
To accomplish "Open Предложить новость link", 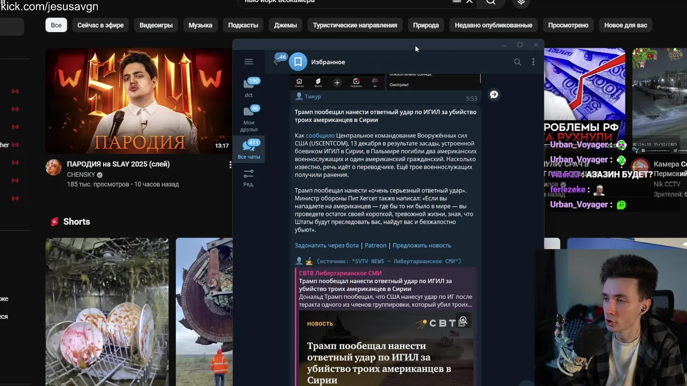I will (x=422, y=245).
